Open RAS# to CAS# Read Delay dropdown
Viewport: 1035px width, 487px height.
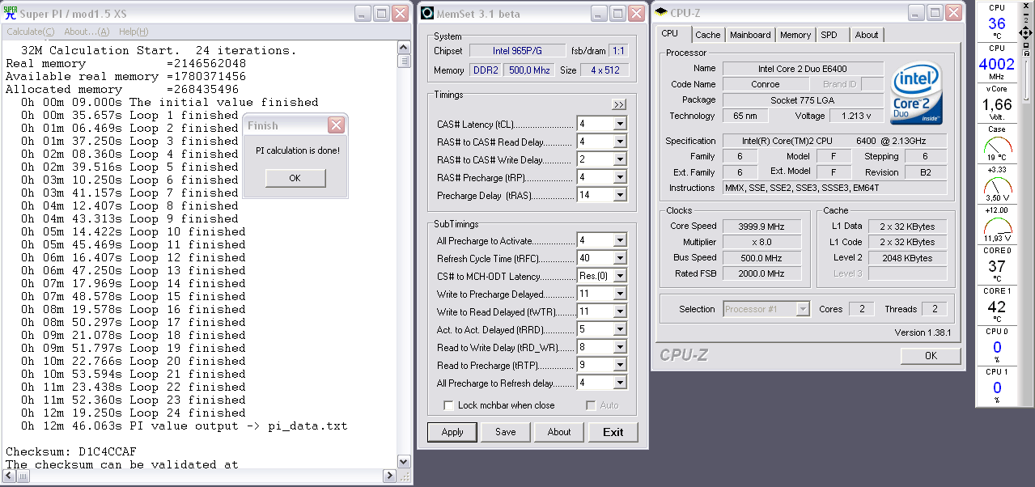tap(620, 142)
